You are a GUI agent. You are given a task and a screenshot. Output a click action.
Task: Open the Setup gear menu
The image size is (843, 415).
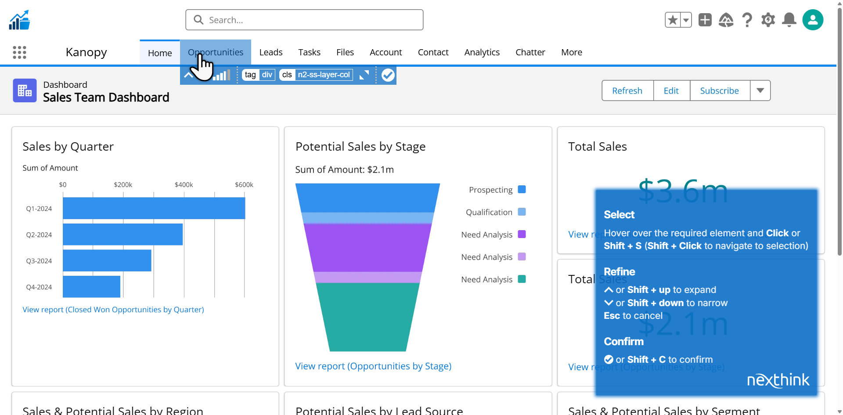768,20
